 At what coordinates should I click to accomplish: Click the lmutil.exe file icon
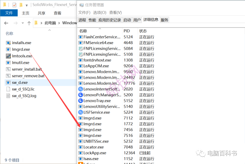coord(8,63)
